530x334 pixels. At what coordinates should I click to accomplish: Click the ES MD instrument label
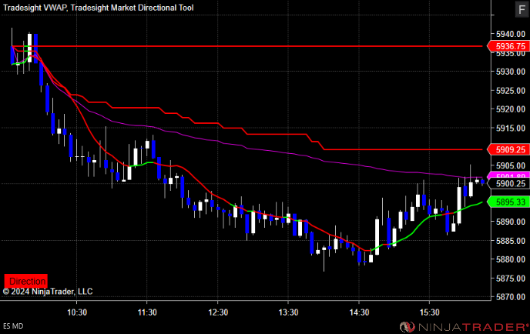[x=13, y=326]
